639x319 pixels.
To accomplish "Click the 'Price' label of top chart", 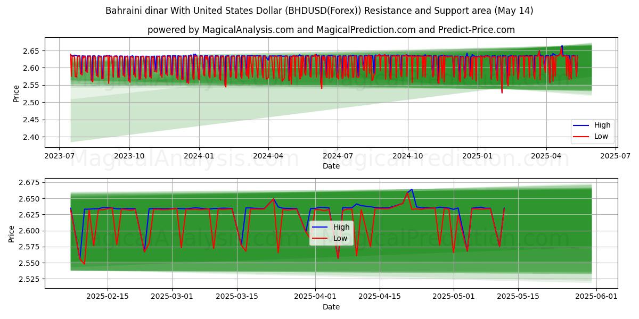I will [16, 94].
